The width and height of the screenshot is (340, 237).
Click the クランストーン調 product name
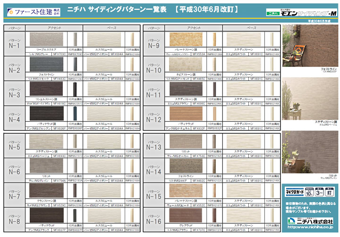[46, 201]
